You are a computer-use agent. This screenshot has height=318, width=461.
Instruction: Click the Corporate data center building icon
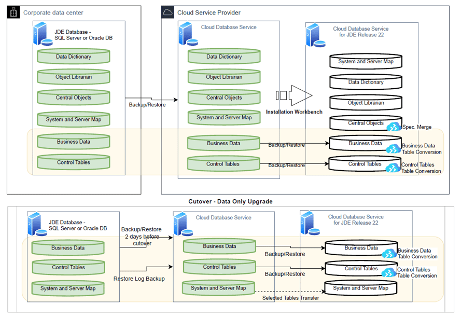tap(13, 12)
